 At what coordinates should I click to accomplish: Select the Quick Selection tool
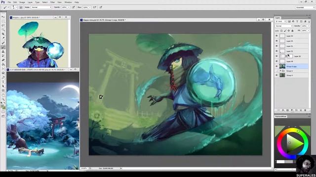coord(3,29)
